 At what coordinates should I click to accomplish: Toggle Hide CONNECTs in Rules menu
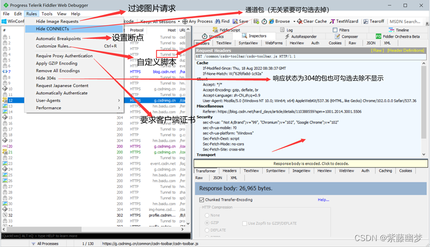pos(74,29)
